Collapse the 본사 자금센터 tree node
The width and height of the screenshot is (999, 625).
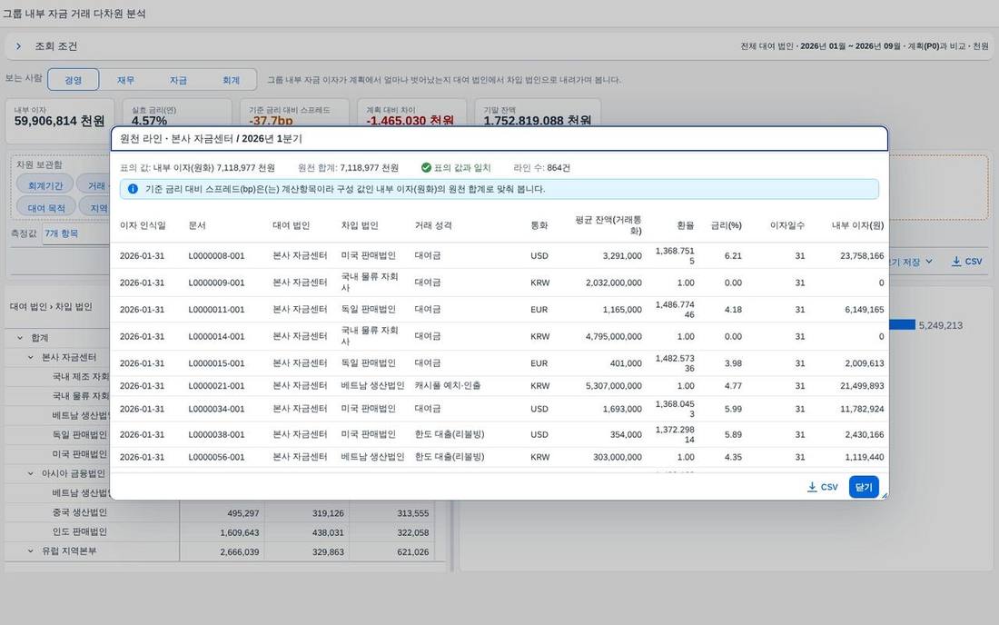(x=31, y=357)
